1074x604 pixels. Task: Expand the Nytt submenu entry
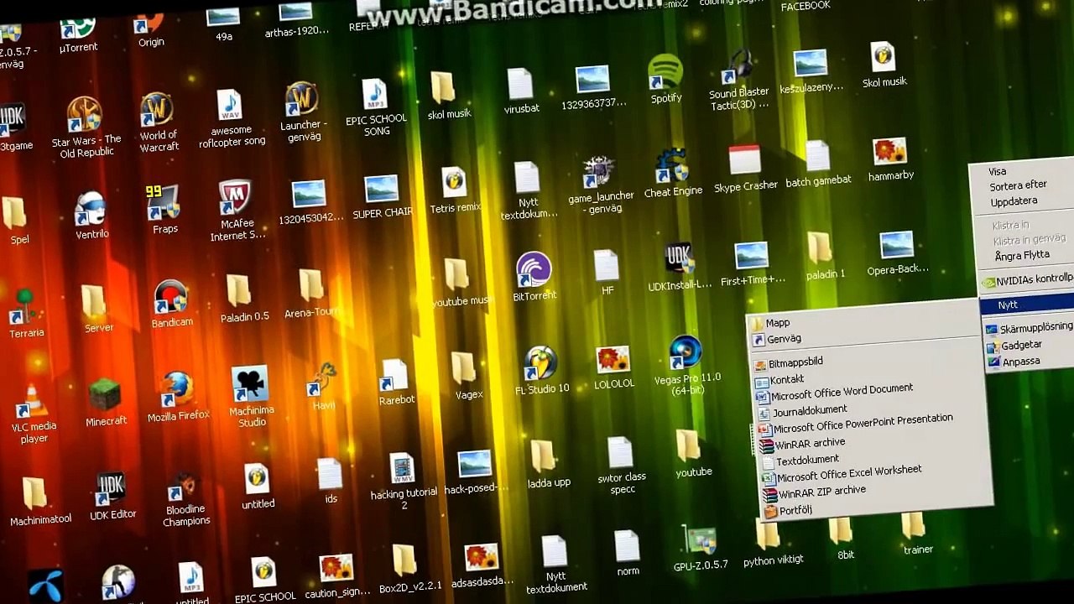point(1028,305)
